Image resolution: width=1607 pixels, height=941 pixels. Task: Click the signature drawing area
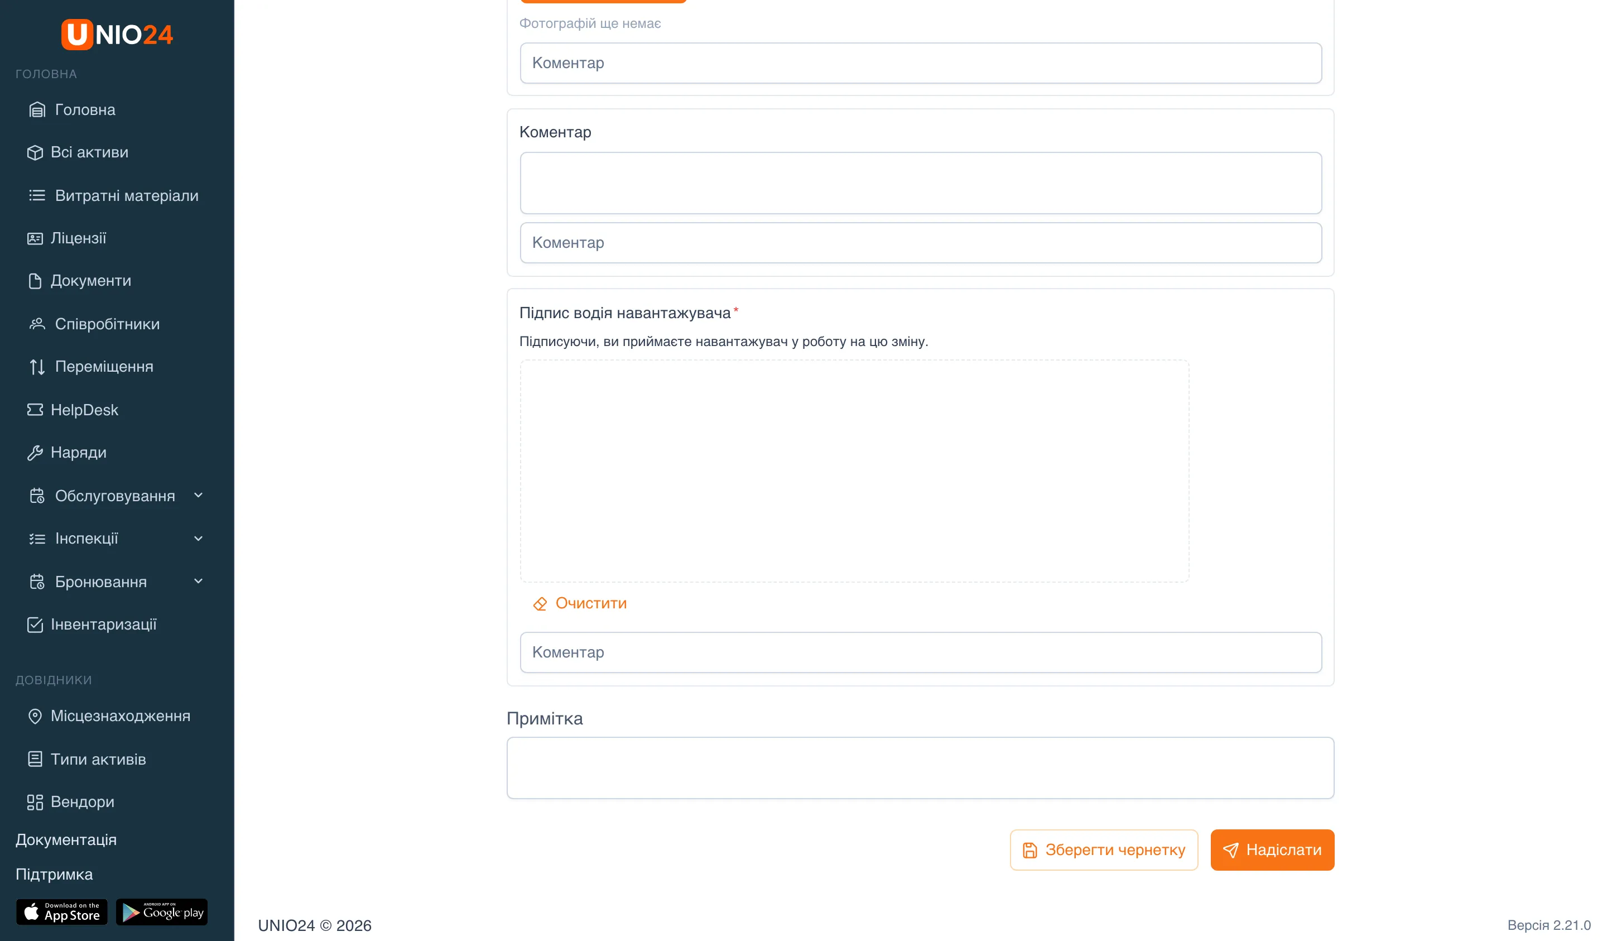click(854, 472)
